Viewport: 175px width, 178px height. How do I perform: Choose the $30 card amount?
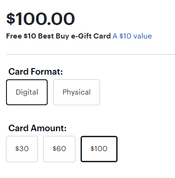(22, 149)
